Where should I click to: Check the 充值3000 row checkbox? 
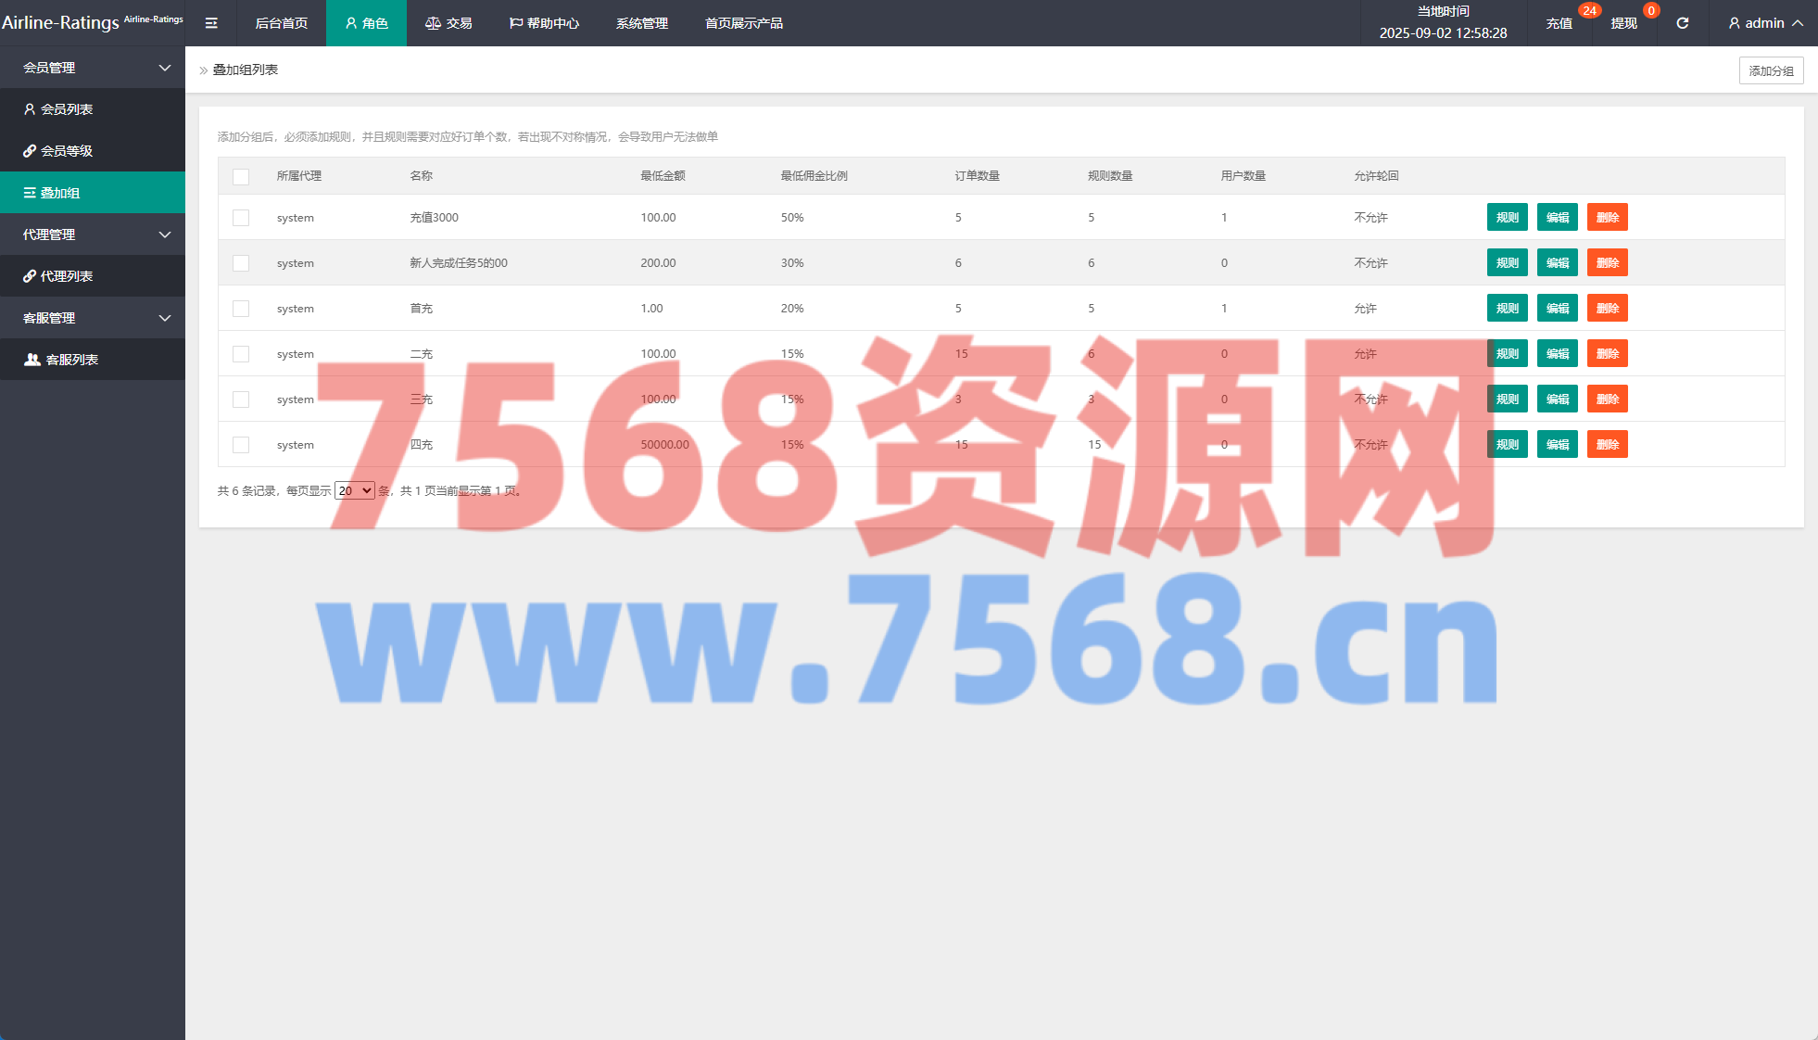point(241,218)
